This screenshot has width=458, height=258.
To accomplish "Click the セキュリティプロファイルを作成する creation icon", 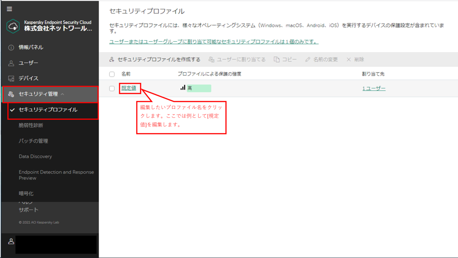I will 111,59.
